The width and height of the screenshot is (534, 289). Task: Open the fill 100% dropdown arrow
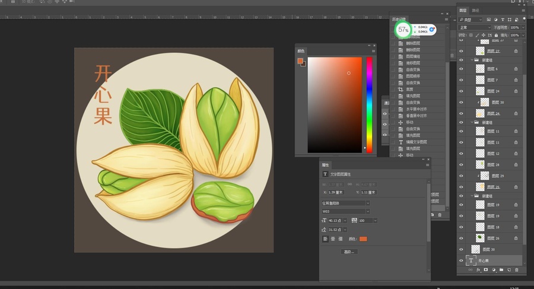click(x=523, y=35)
